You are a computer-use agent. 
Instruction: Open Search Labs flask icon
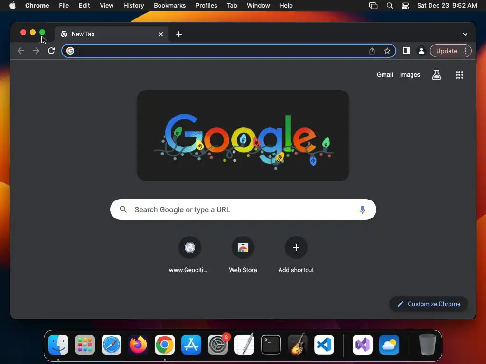coord(437,74)
